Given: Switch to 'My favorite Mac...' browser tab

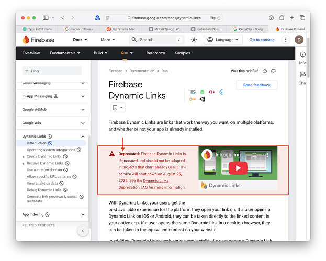Looking at the screenshot, I should click(x=121, y=29).
